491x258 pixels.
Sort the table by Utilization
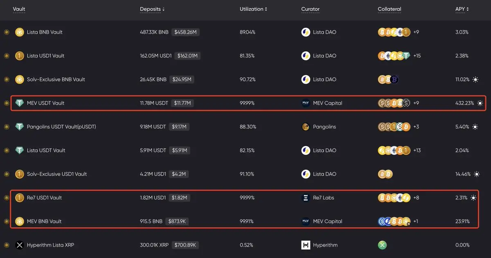[x=253, y=9]
